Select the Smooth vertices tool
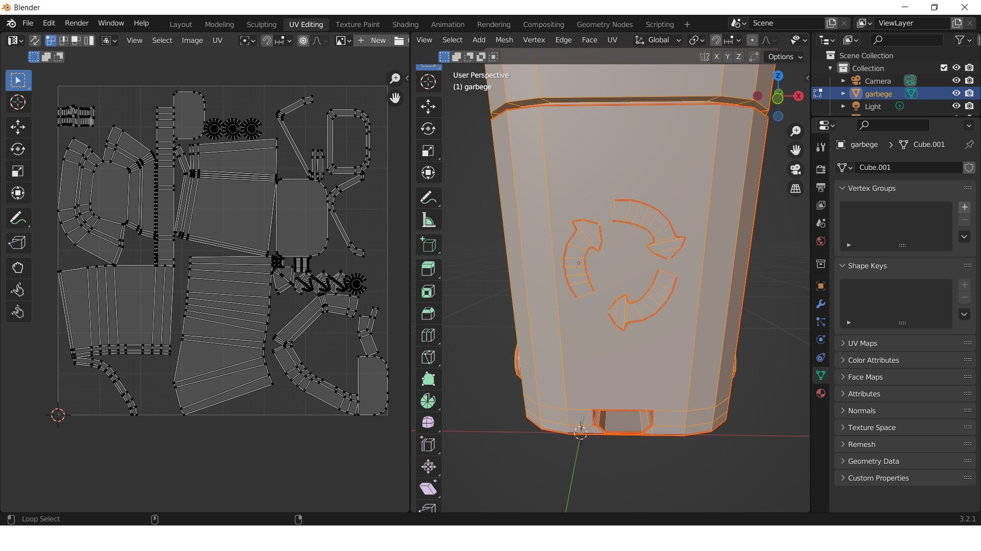 point(428,422)
